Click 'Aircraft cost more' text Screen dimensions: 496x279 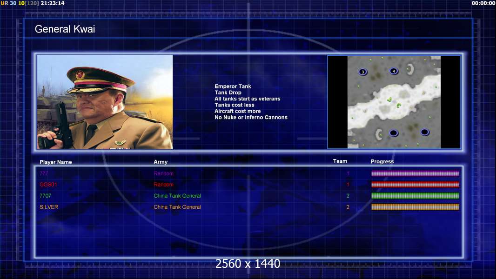tap(238, 111)
